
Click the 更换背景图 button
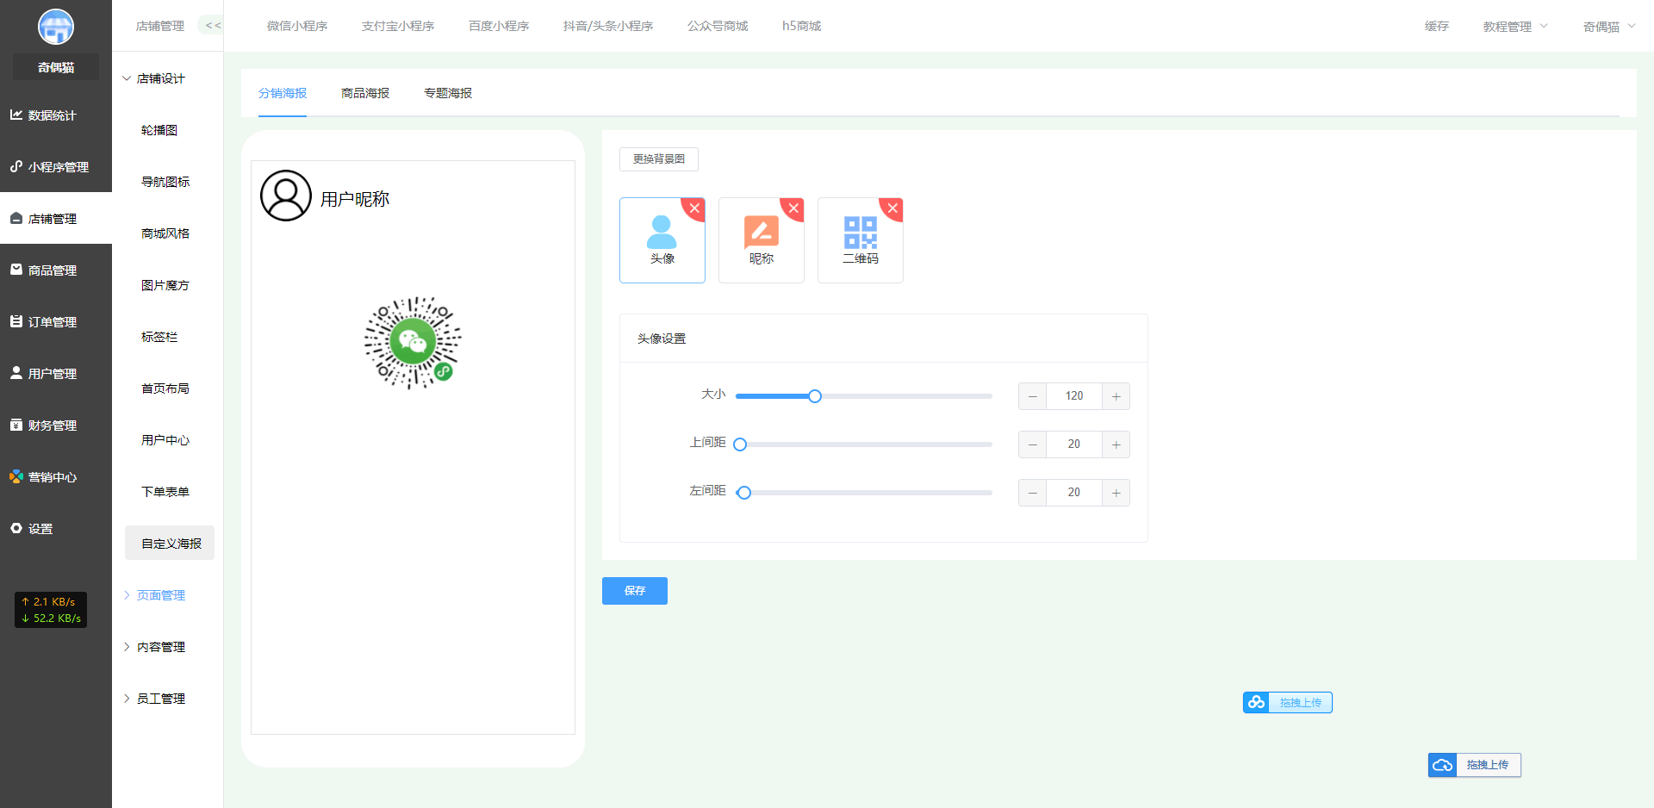click(x=659, y=159)
